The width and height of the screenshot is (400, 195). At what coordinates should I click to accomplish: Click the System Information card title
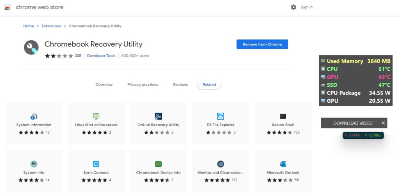34,125
